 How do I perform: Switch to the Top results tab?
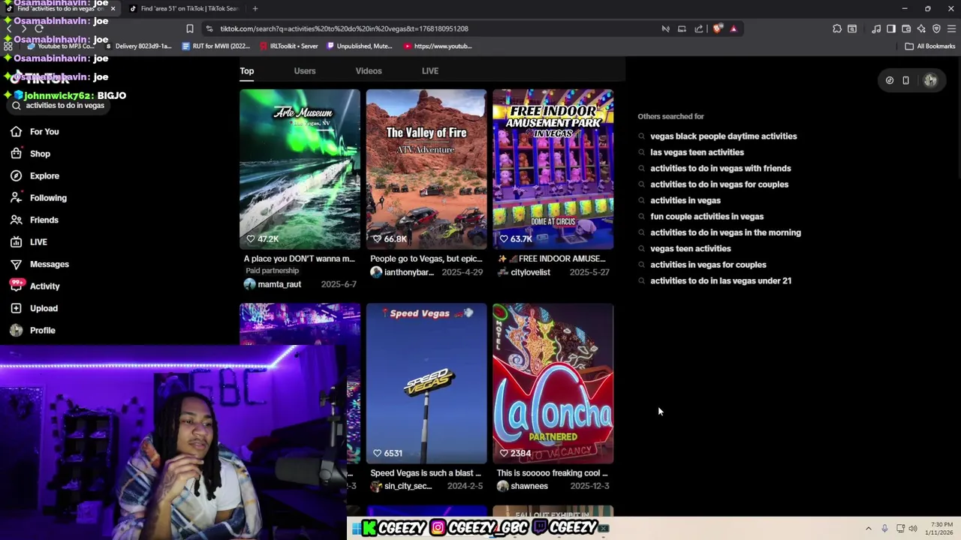coord(247,70)
